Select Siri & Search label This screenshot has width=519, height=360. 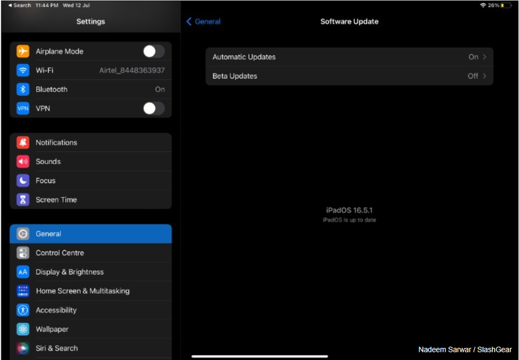pos(56,348)
